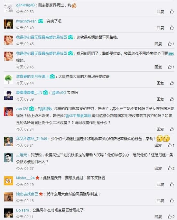Click the camera badge beside 康康康康康_LIN

[46, 93]
